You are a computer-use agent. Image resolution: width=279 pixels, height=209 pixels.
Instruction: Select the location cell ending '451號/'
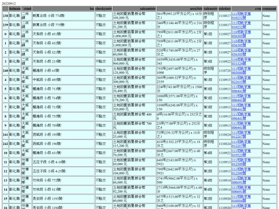(x=63, y=34)
